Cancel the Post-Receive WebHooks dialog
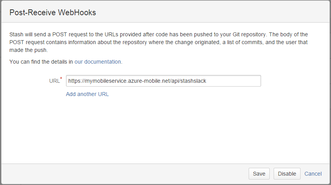Screen dimensions: 331x185 (313, 174)
